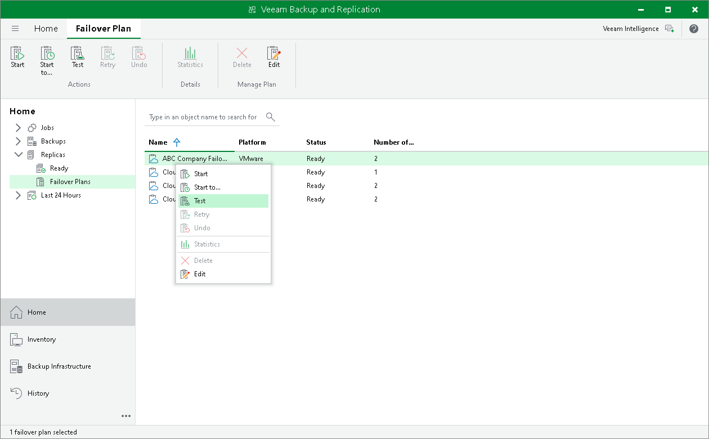Viewport: 709px width, 439px height.
Task: Open Veeam Intelligence assistant
Action: pos(638,29)
